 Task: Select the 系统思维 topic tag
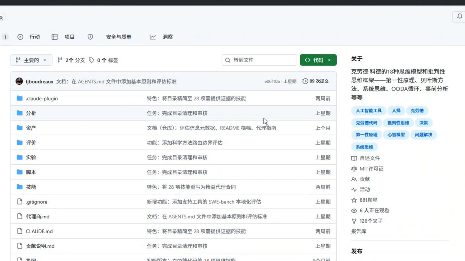tap(364, 147)
